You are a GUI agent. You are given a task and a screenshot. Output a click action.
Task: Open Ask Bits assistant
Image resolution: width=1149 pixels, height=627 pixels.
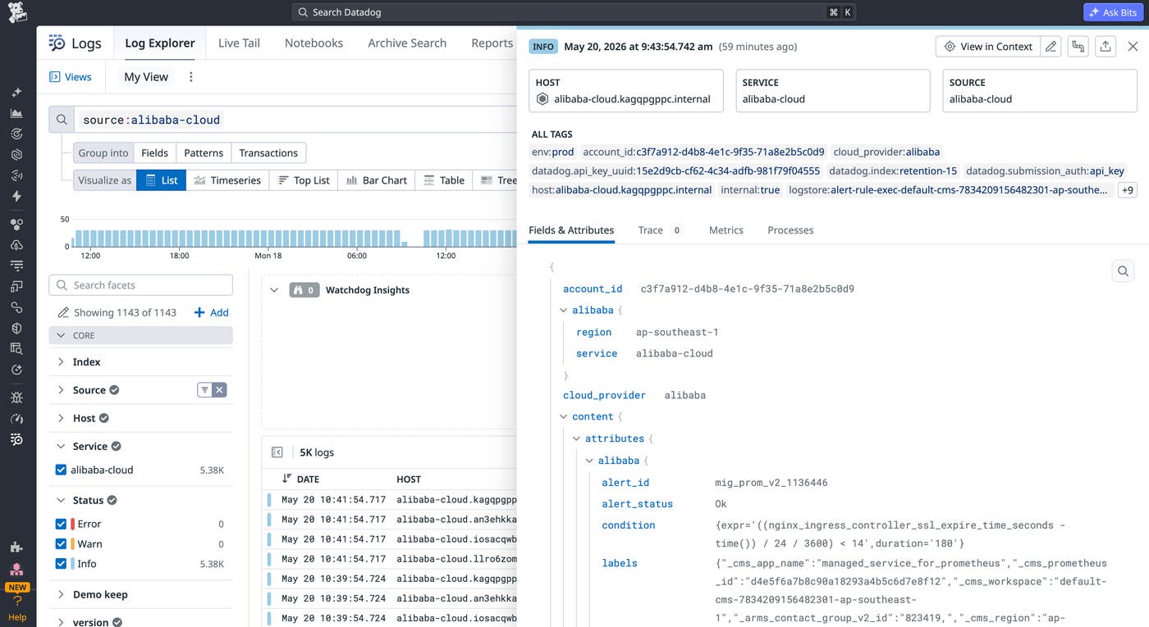1114,12
